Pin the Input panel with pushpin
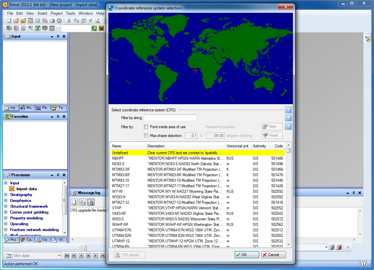Image resolution: width=374 pixels, height=270 pixels. (58, 36)
